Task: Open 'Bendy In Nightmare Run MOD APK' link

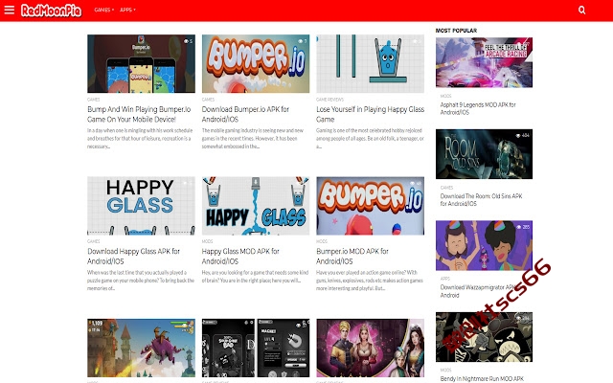Action: tap(482, 379)
